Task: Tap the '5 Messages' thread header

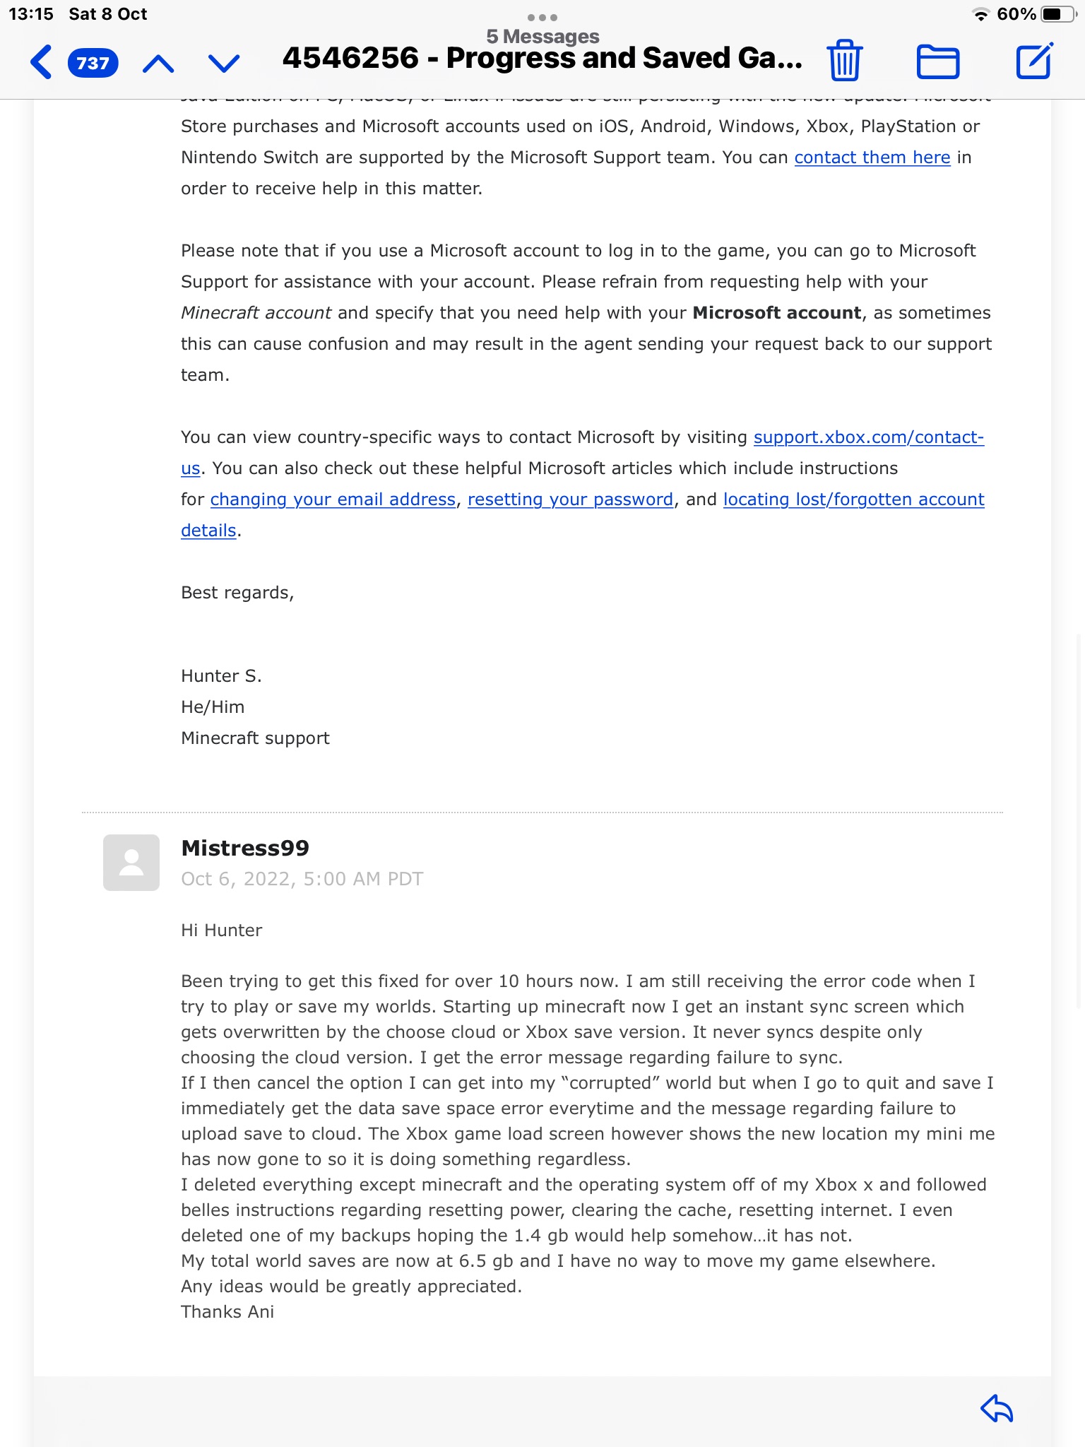Action: [x=542, y=36]
